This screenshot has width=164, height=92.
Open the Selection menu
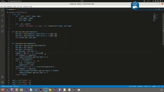coord(9,6)
